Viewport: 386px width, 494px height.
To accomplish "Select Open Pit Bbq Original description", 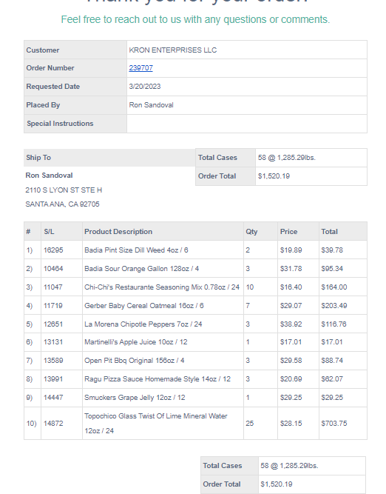I will tap(135, 361).
